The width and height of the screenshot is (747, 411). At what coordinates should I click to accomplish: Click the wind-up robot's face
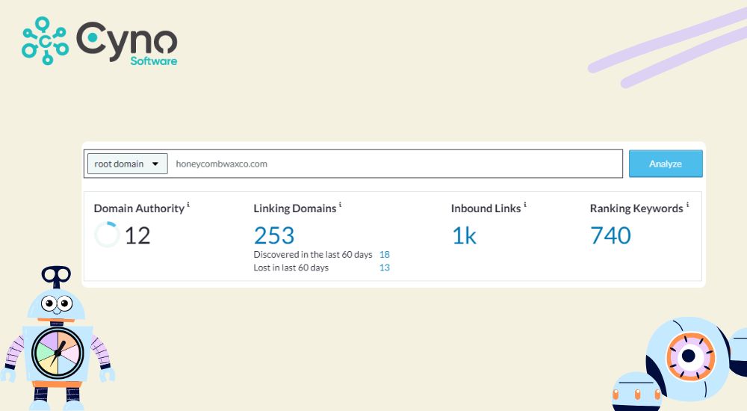point(55,304)
